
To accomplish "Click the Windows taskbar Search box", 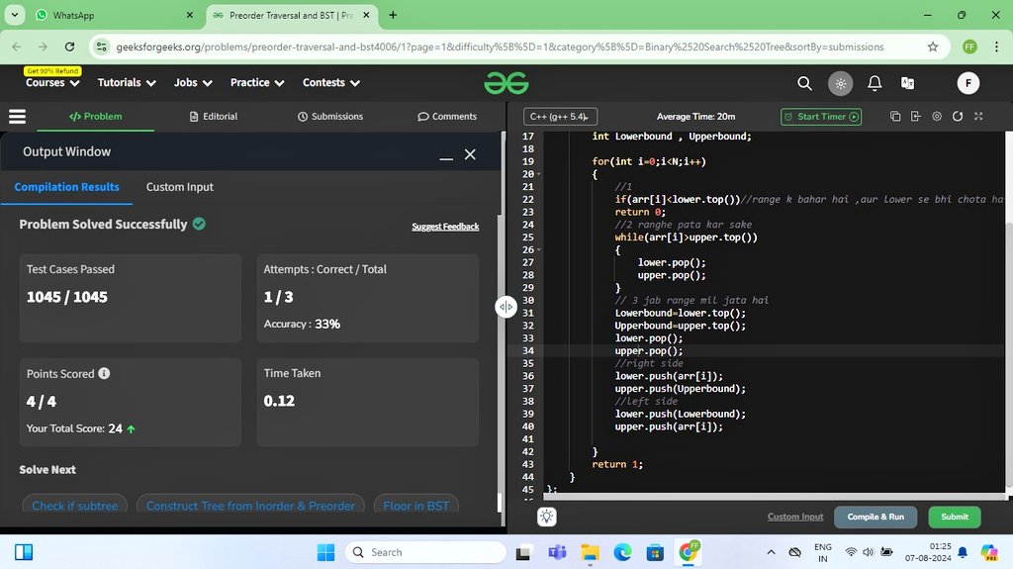I will click(x=425, y=552).
